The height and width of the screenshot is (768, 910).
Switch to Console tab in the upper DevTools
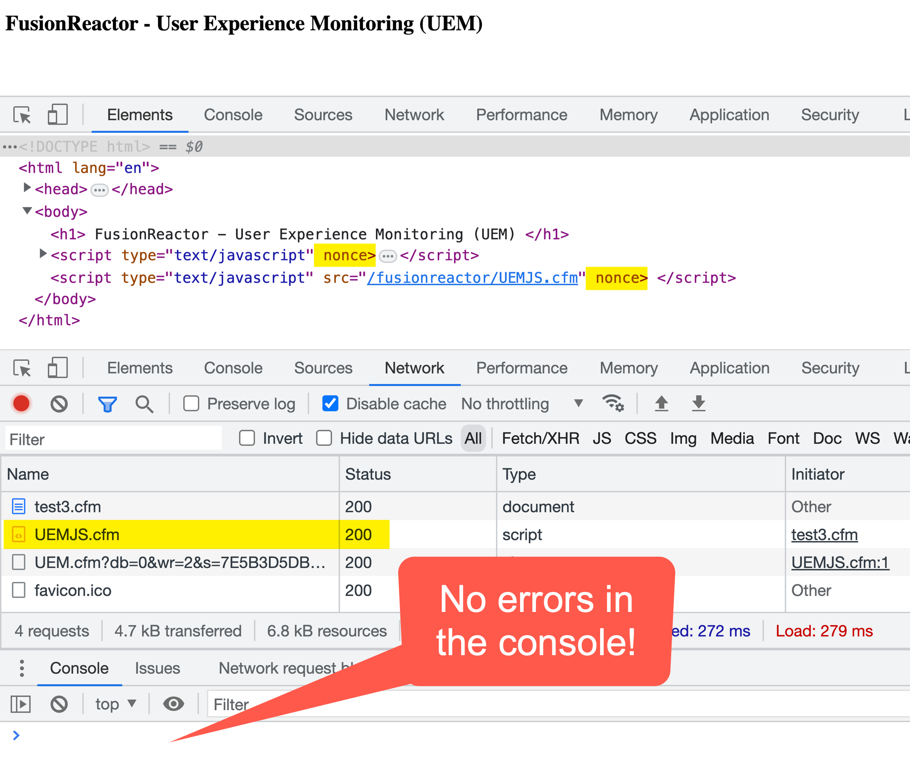[x=233, y=115]
